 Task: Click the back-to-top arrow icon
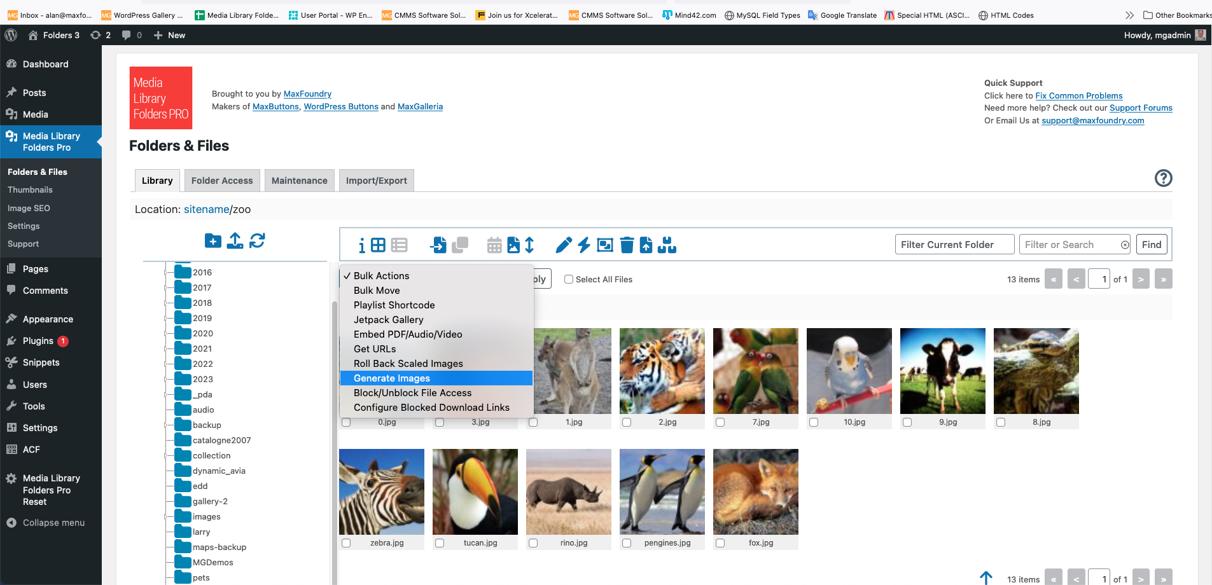986,577
